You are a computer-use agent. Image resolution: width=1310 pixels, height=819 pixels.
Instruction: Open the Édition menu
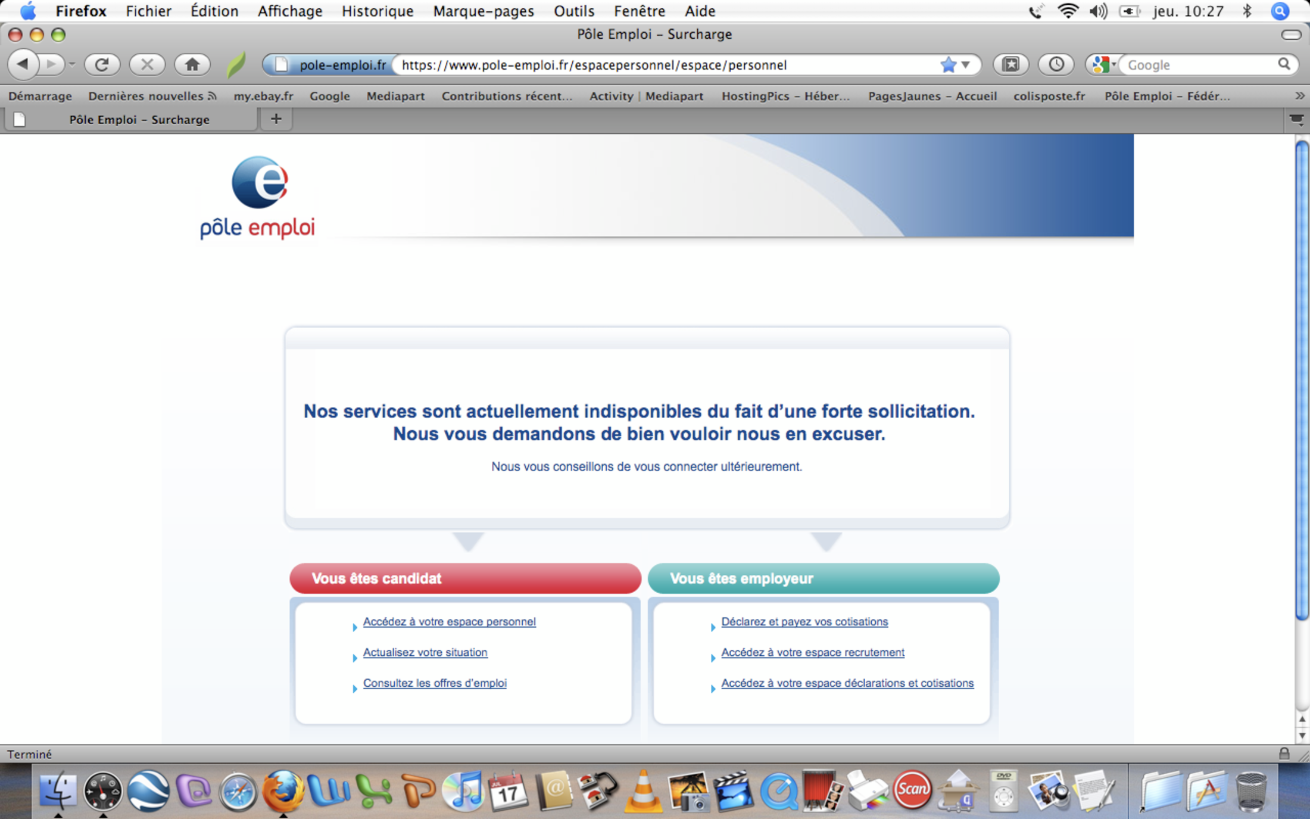click(x=214, y=11)
